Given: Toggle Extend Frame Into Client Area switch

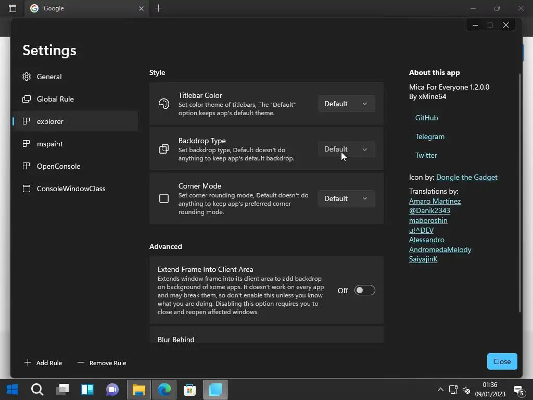Looking at the screenshot, I should [364, 290].
